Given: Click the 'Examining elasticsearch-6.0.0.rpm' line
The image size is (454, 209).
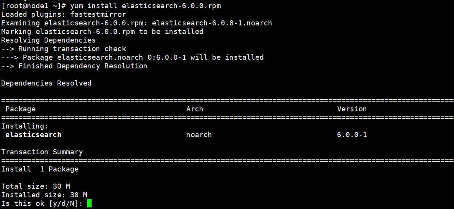Looking at the screenshot, I should pos(137,23).
